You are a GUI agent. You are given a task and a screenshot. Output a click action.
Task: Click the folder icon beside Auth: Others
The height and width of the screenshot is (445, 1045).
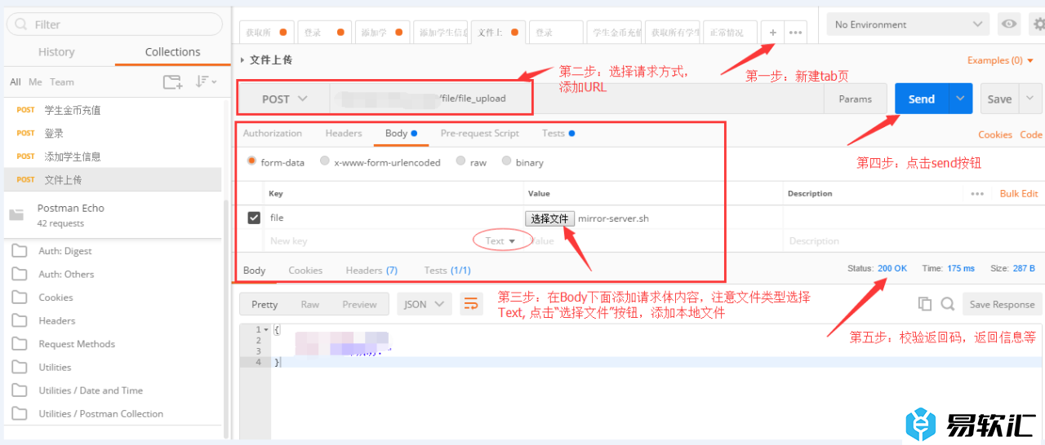20,274
